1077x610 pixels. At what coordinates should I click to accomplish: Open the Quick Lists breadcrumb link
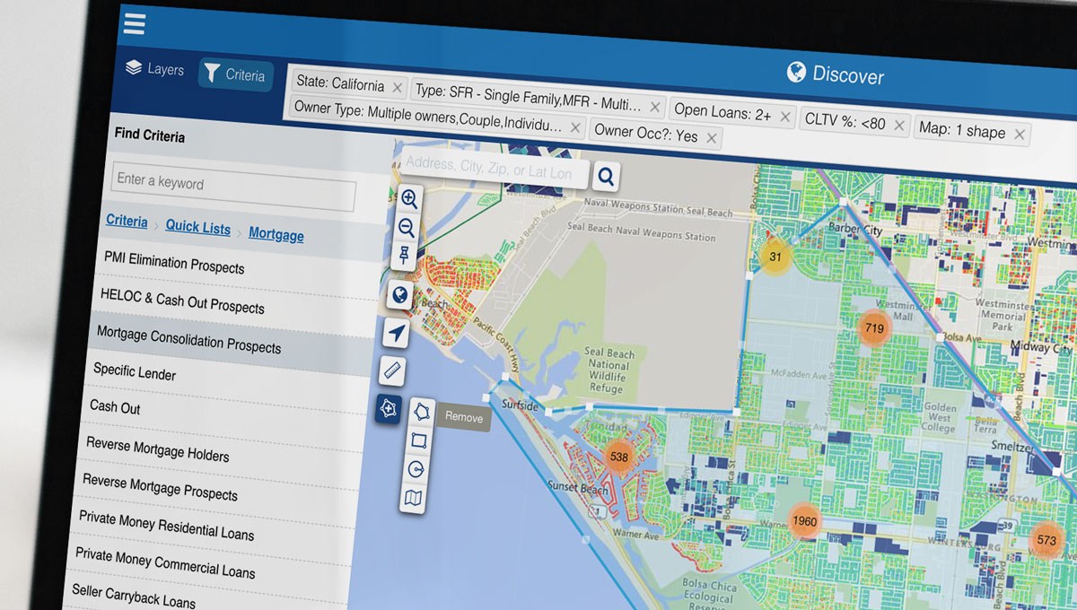click(197, 227)
